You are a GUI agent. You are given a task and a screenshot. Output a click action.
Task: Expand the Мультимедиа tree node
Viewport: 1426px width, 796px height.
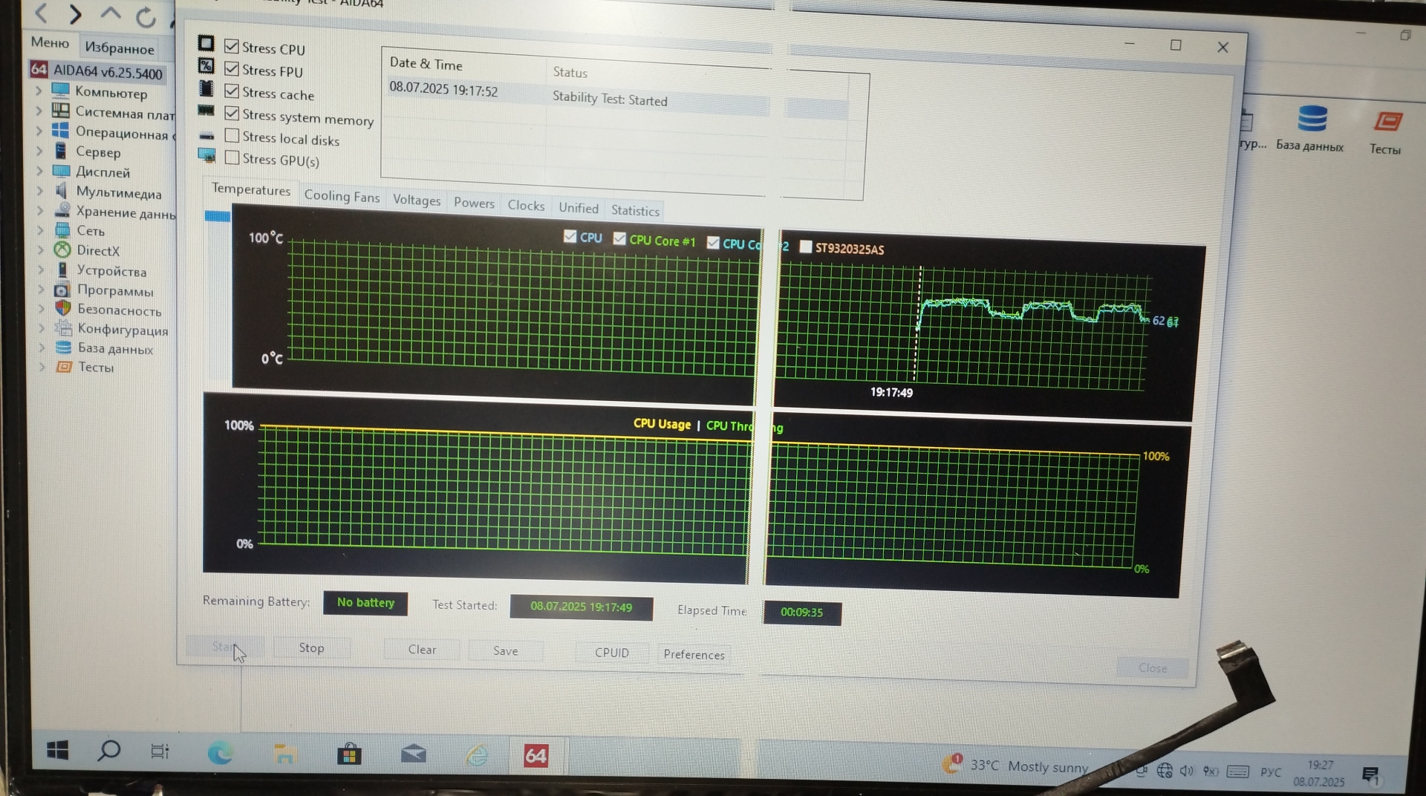click(40, 191)
